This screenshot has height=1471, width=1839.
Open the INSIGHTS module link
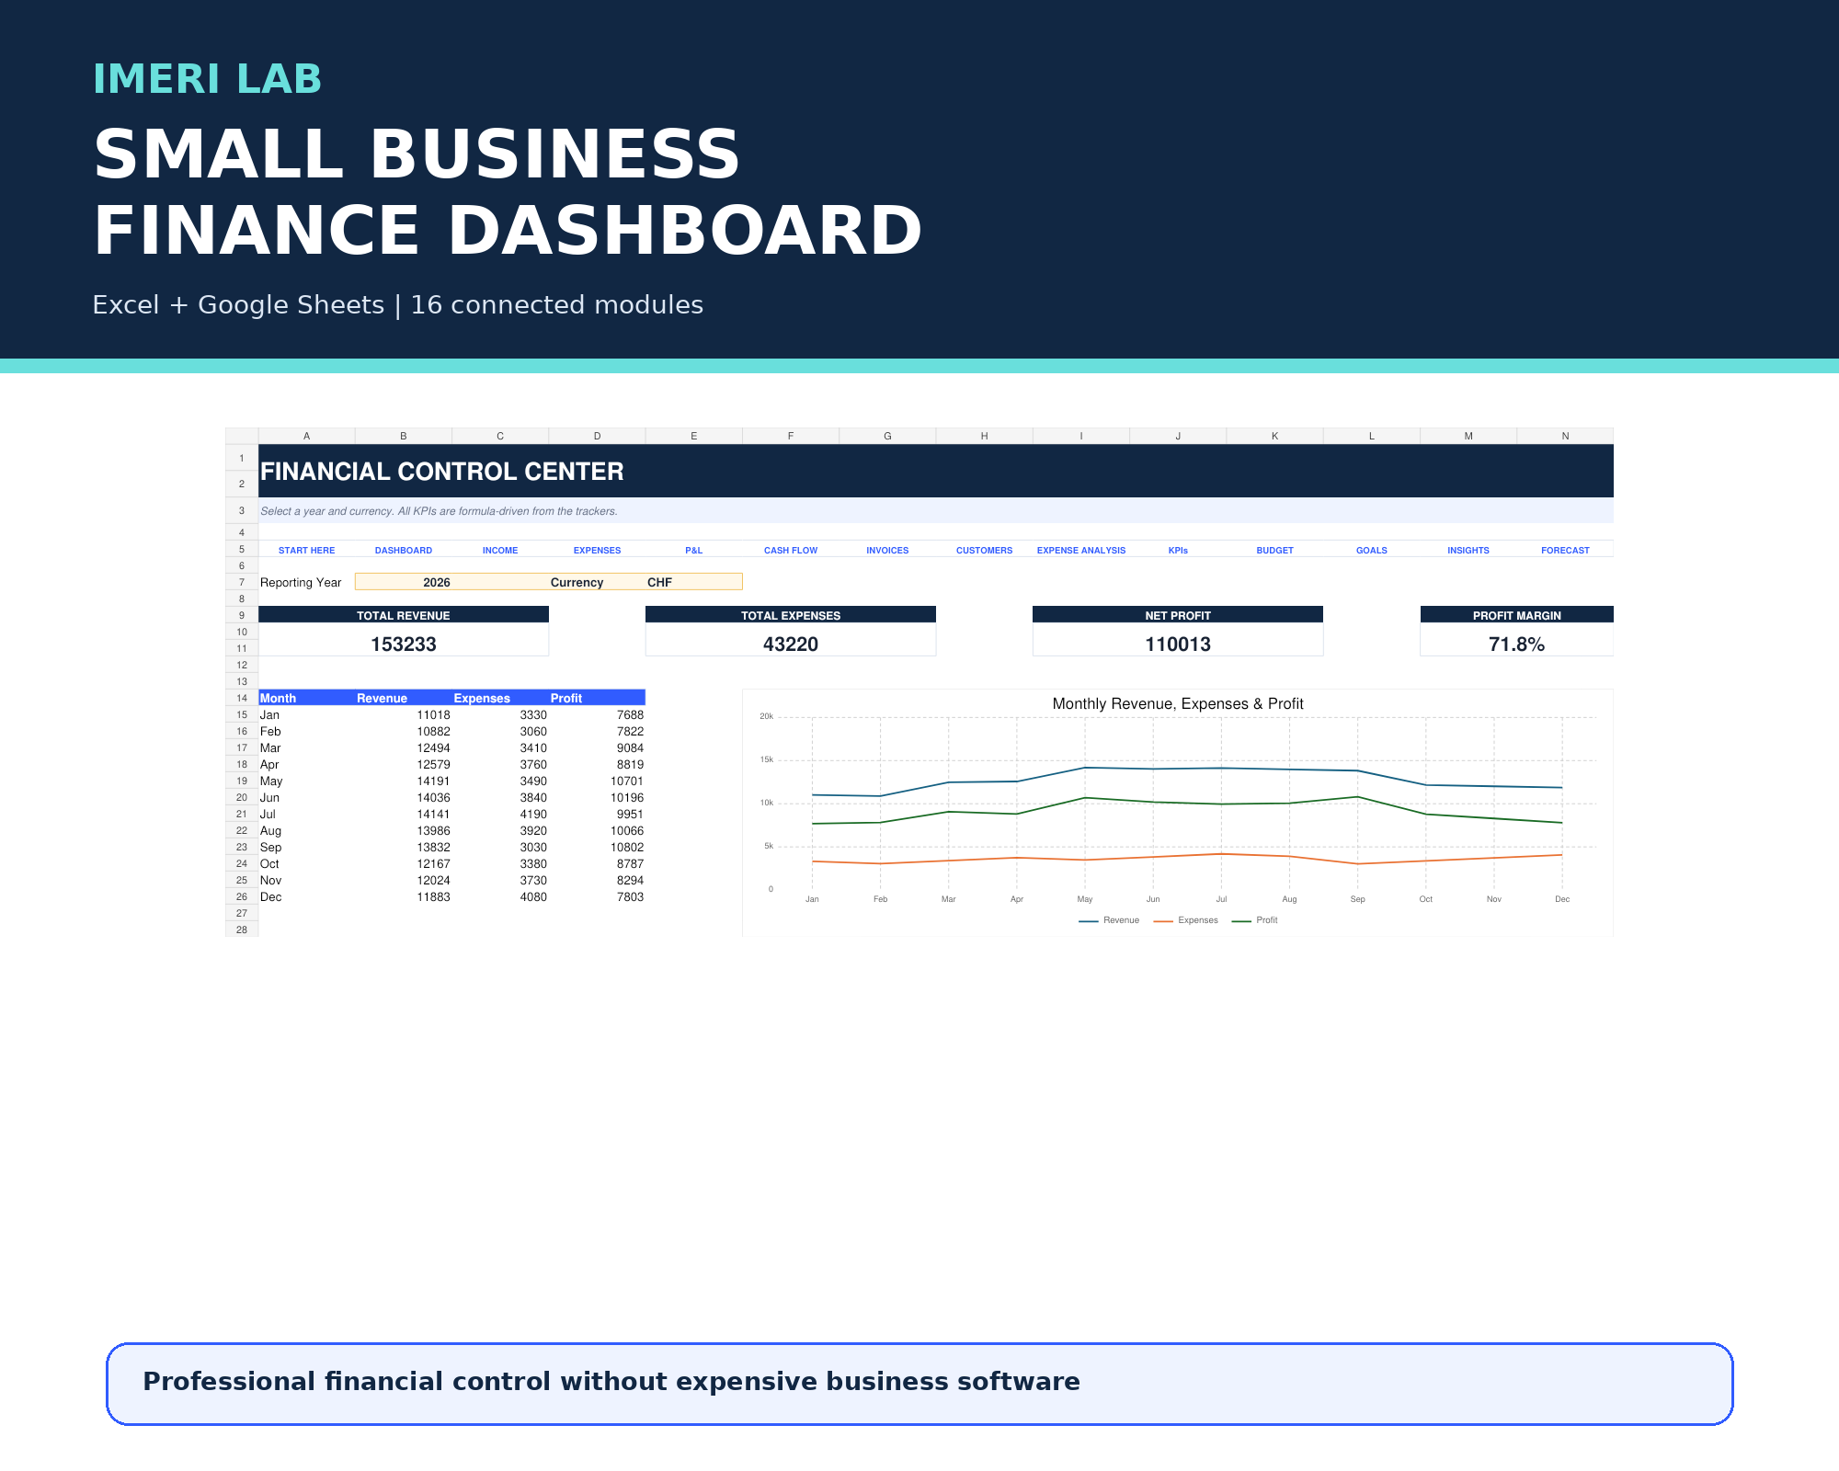click(1468, 550)
